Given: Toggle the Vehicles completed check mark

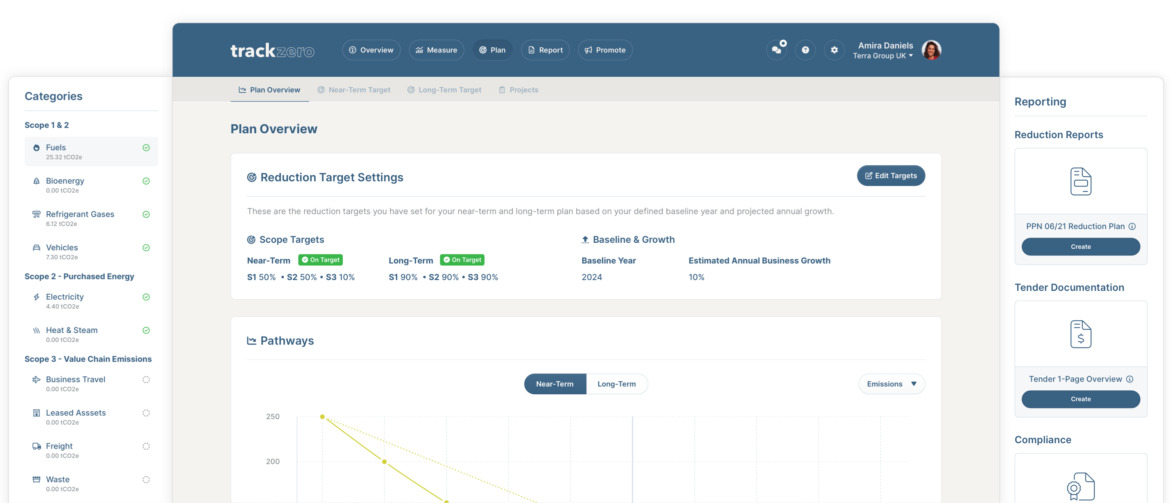Looking at the screenshot, I should click(x=146, y=248).
